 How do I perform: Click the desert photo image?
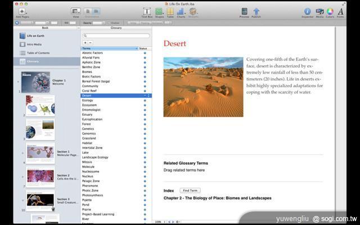click(x=204, y=87)
